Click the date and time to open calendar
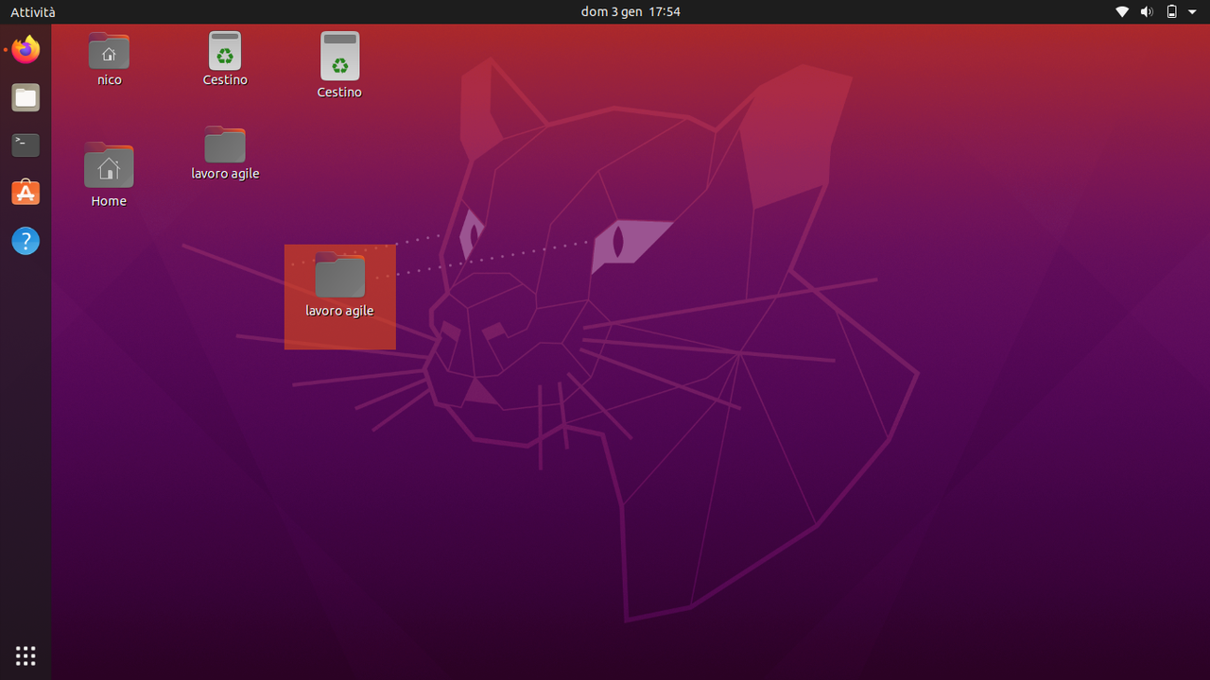The image size is (1210, 680). [631, 12]
